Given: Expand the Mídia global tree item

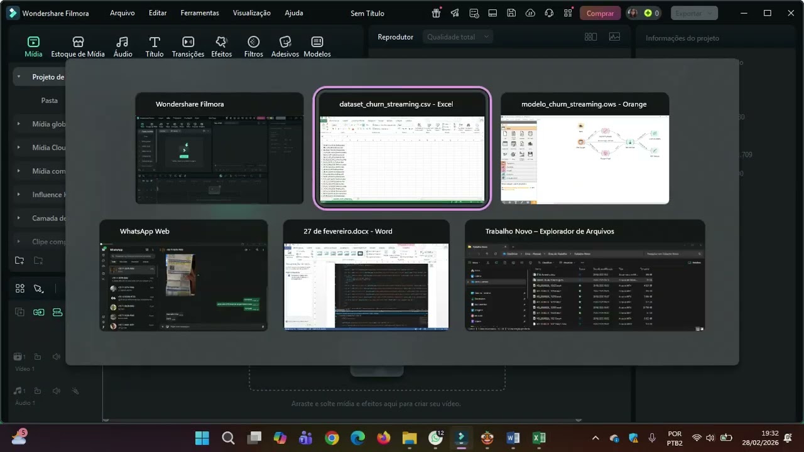Looking at the screenshot, I should click(x=19, y=124).
